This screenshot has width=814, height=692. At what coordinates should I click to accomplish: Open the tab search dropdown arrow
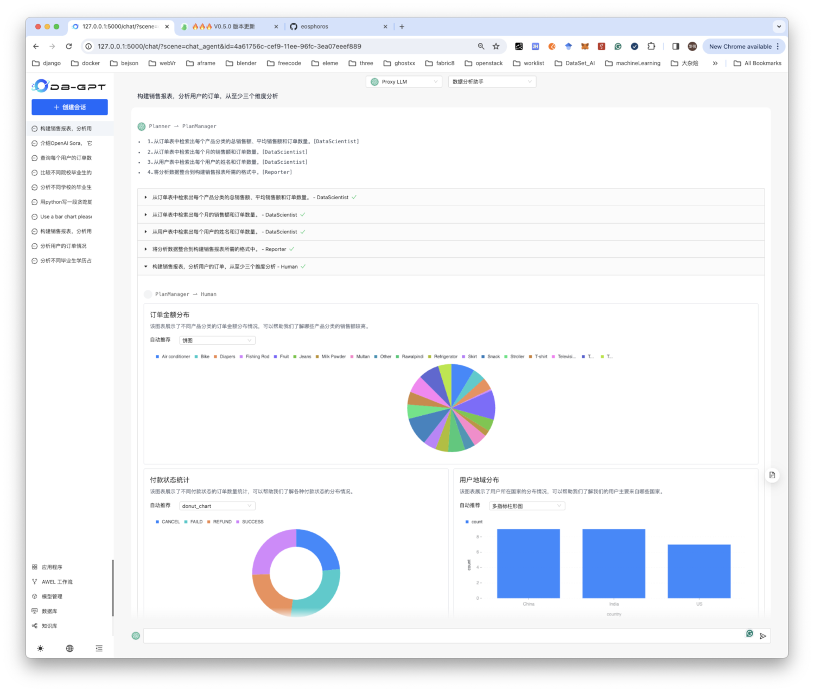pyautogui.click(x=779, y=26)
